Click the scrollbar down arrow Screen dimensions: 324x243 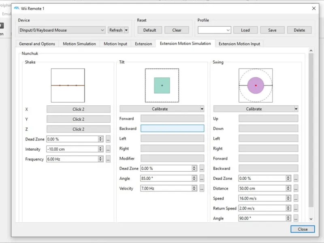(x=311, y=219)
